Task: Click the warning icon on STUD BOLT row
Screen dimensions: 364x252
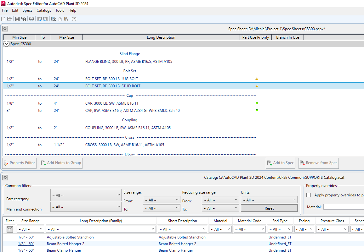Action: (257, 86)
